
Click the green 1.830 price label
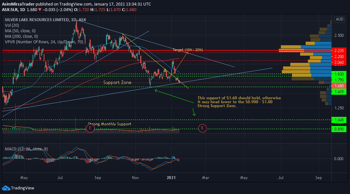coord(339,74)
